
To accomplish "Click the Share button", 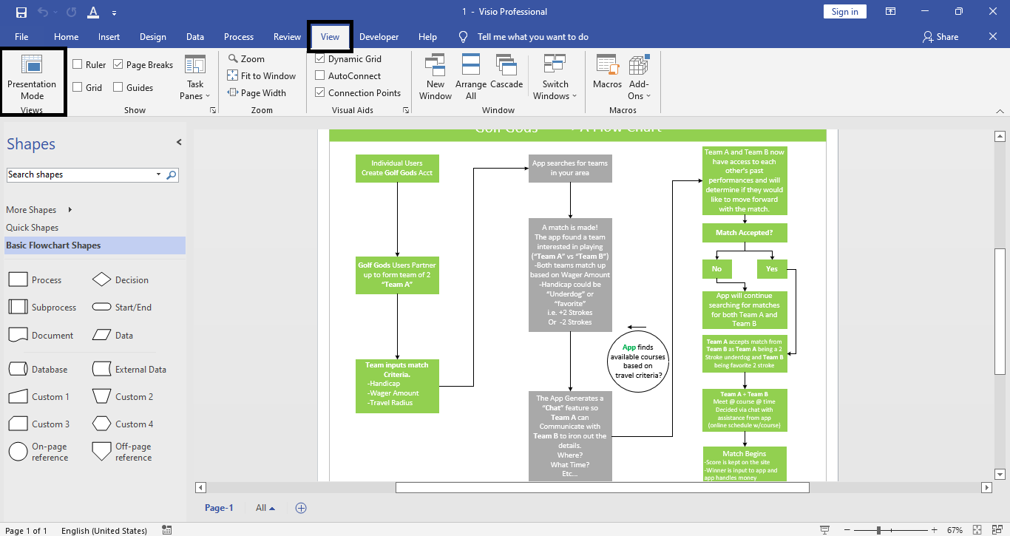I will click(x=940, y=37).
